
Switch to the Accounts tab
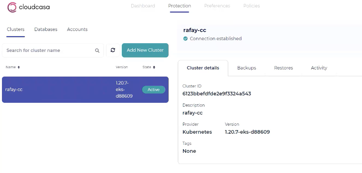(x=77, y=29)
